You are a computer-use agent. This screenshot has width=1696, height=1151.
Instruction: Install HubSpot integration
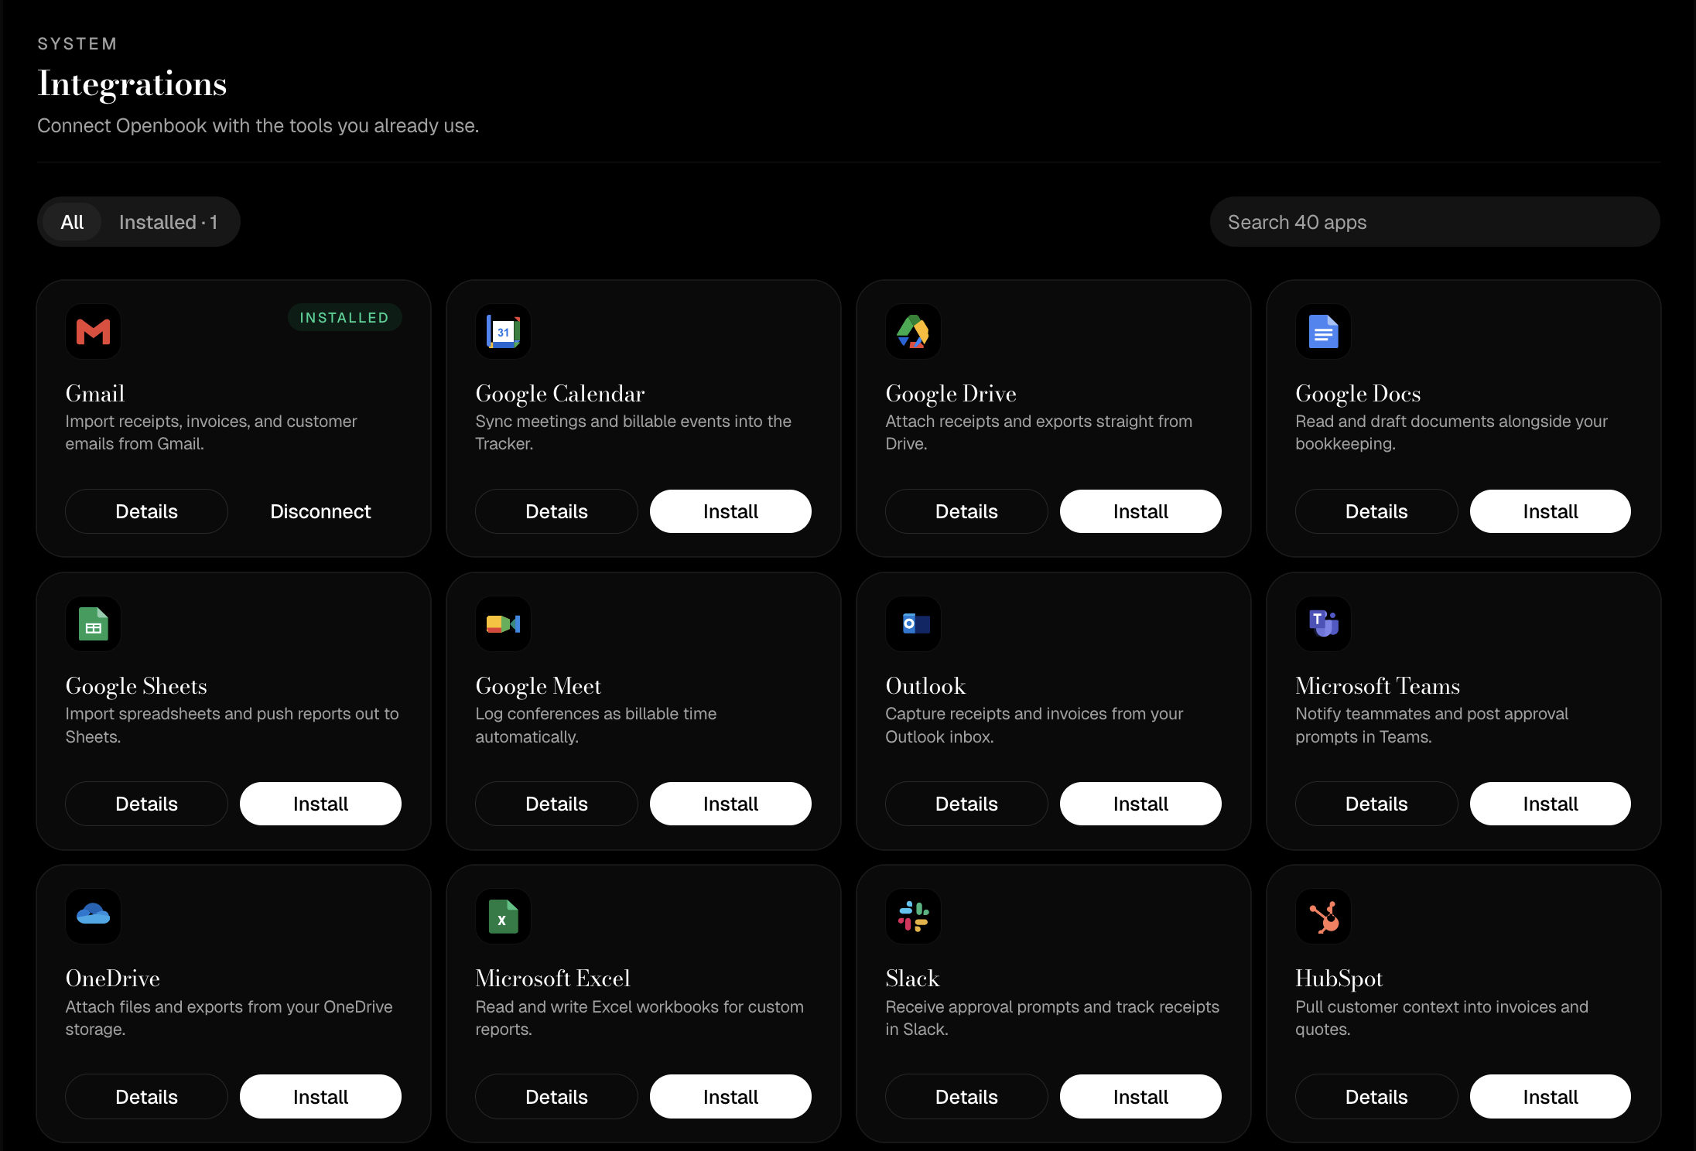[x=1551, y=1097]
